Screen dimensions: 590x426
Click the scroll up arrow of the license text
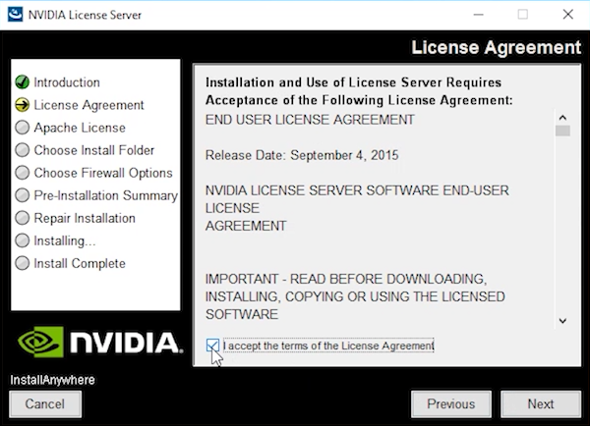[x=562, y=118]
